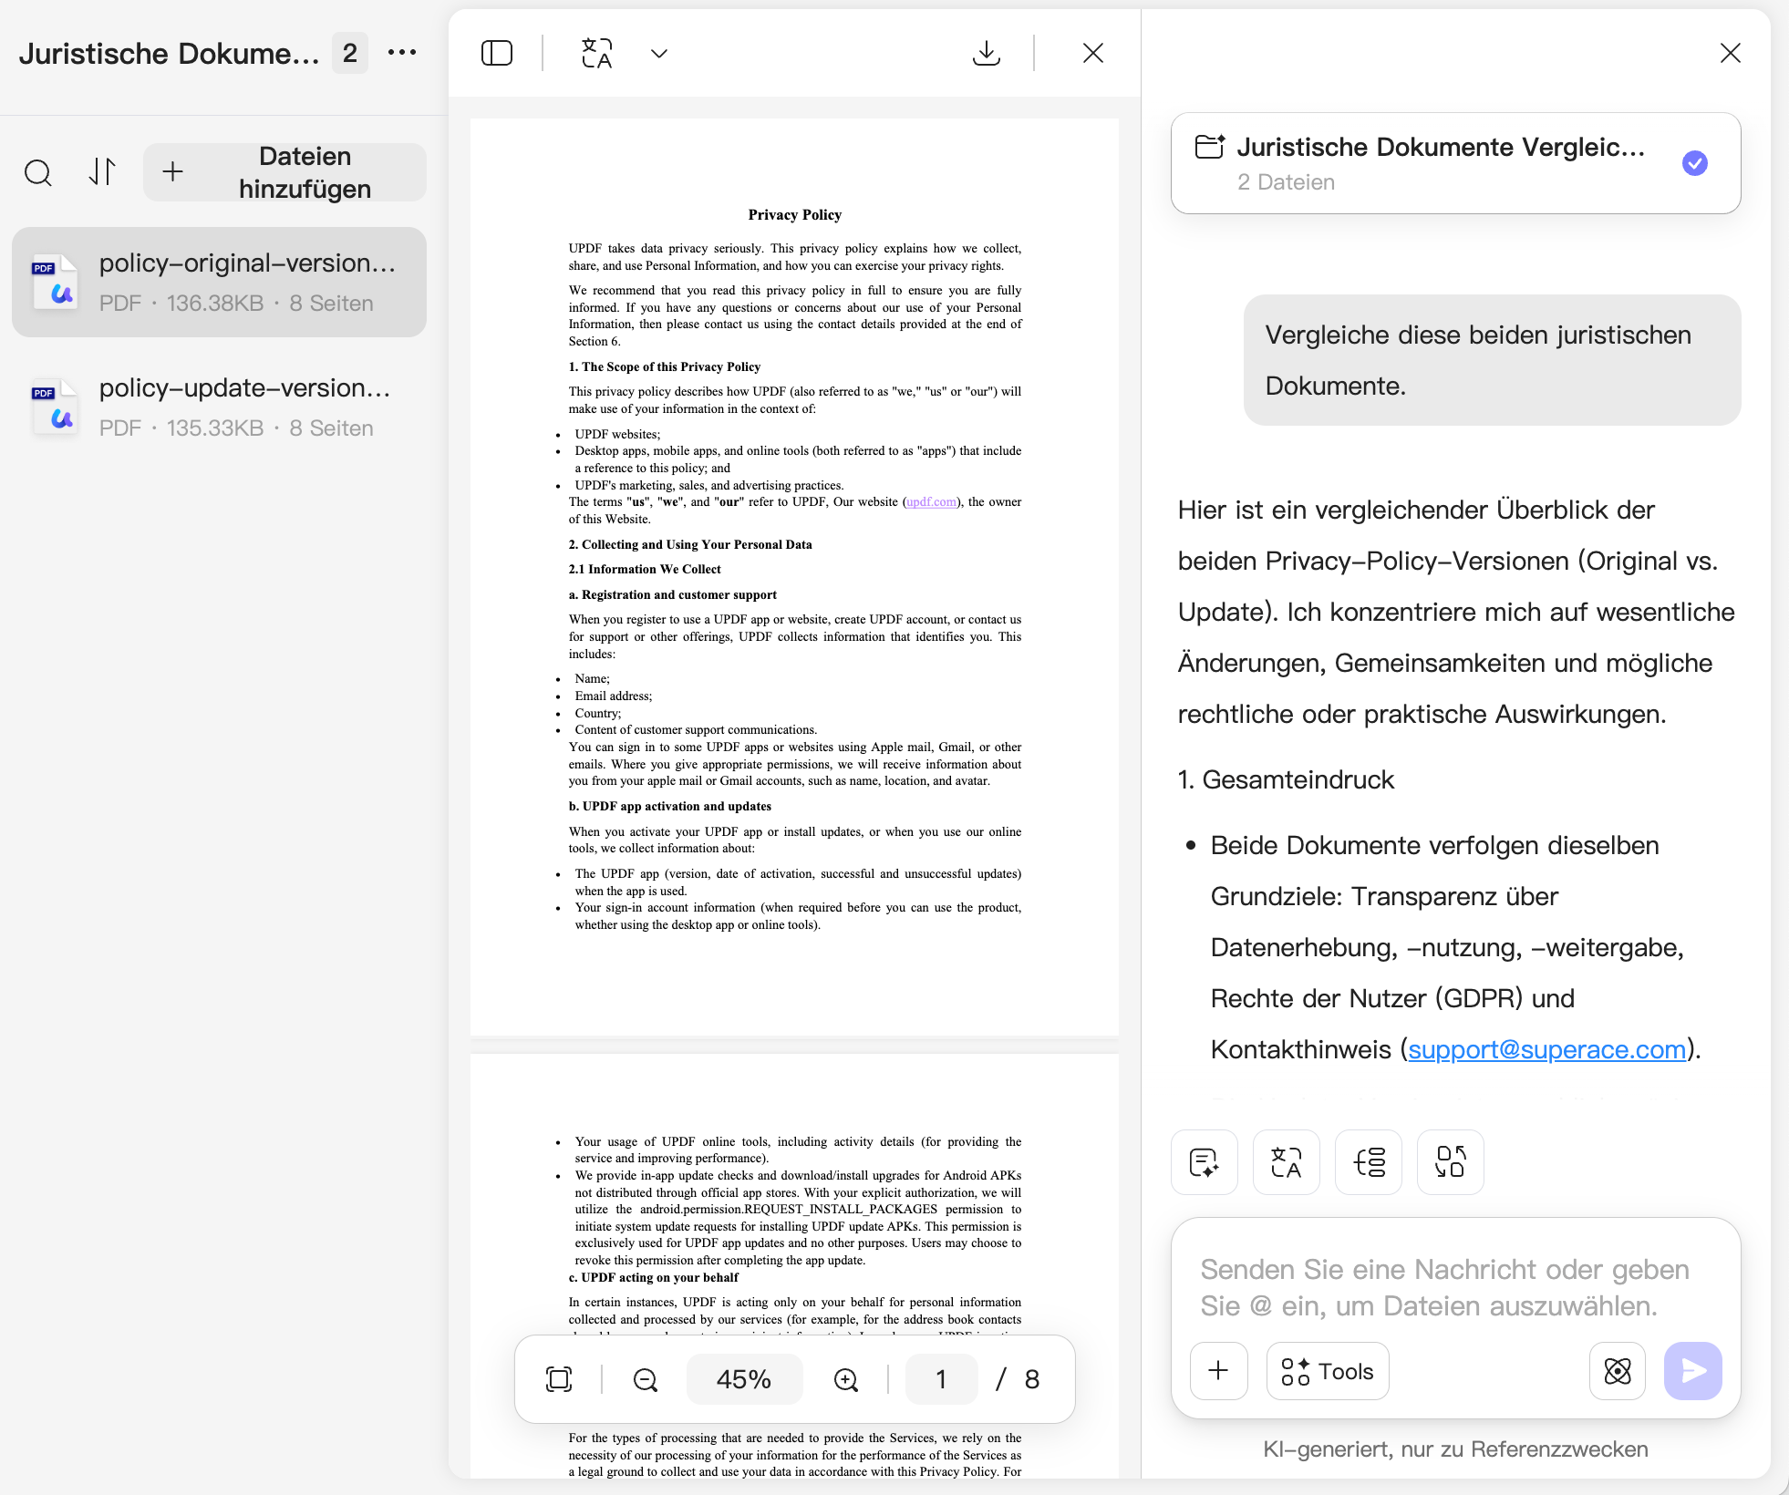Click the message input field
Image resolution: width=1789 pixels, height=1495 pixels.
click(1454, 1287)
